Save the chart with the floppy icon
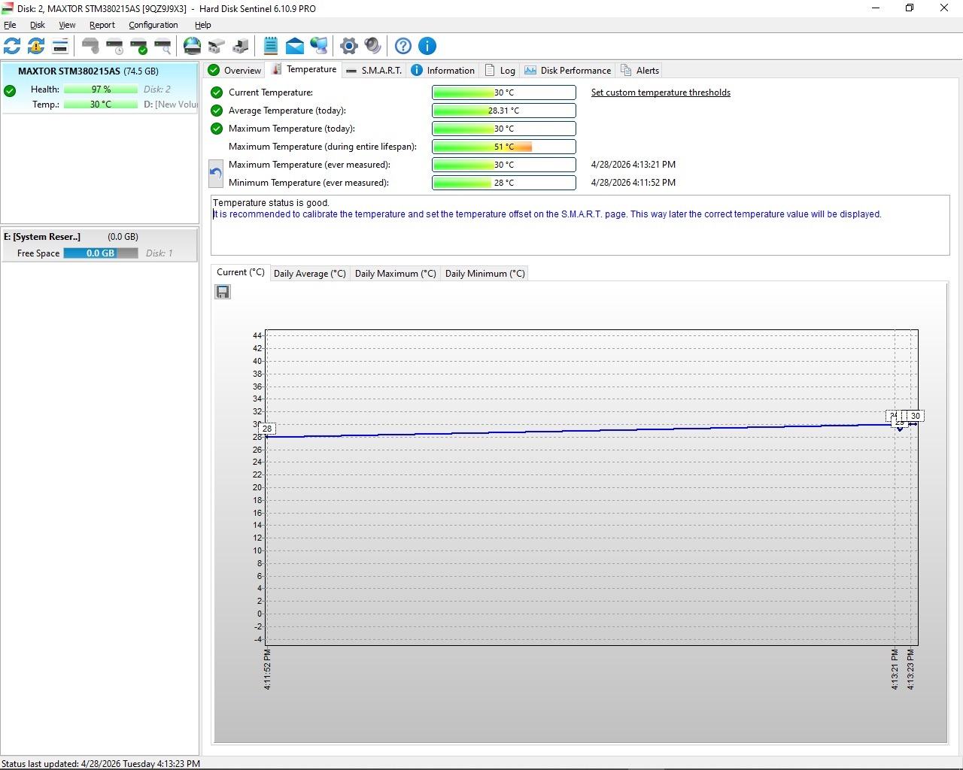The height and width of the screenshot is (770, 963). click(223, 292)
